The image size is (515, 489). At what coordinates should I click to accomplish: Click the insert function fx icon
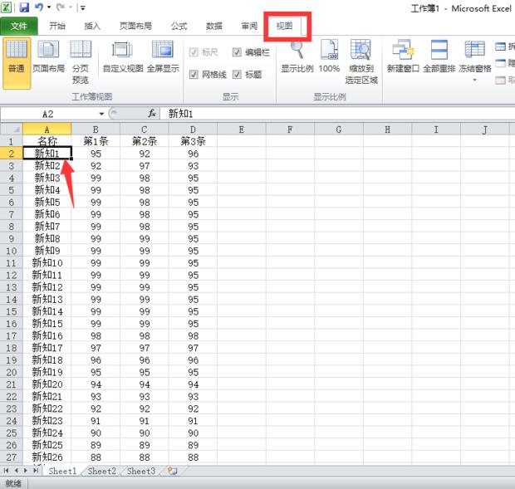pos(151,114)
